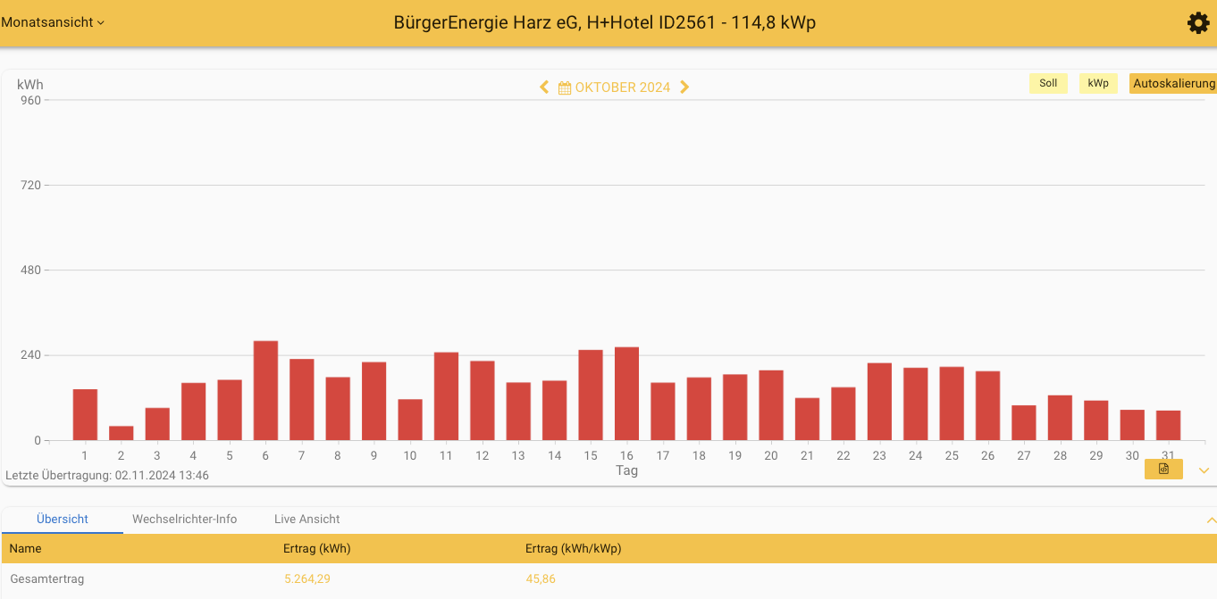1217x599 pixels.
Task: Go to the previous month using the left arrow
Action: [544, 87]
